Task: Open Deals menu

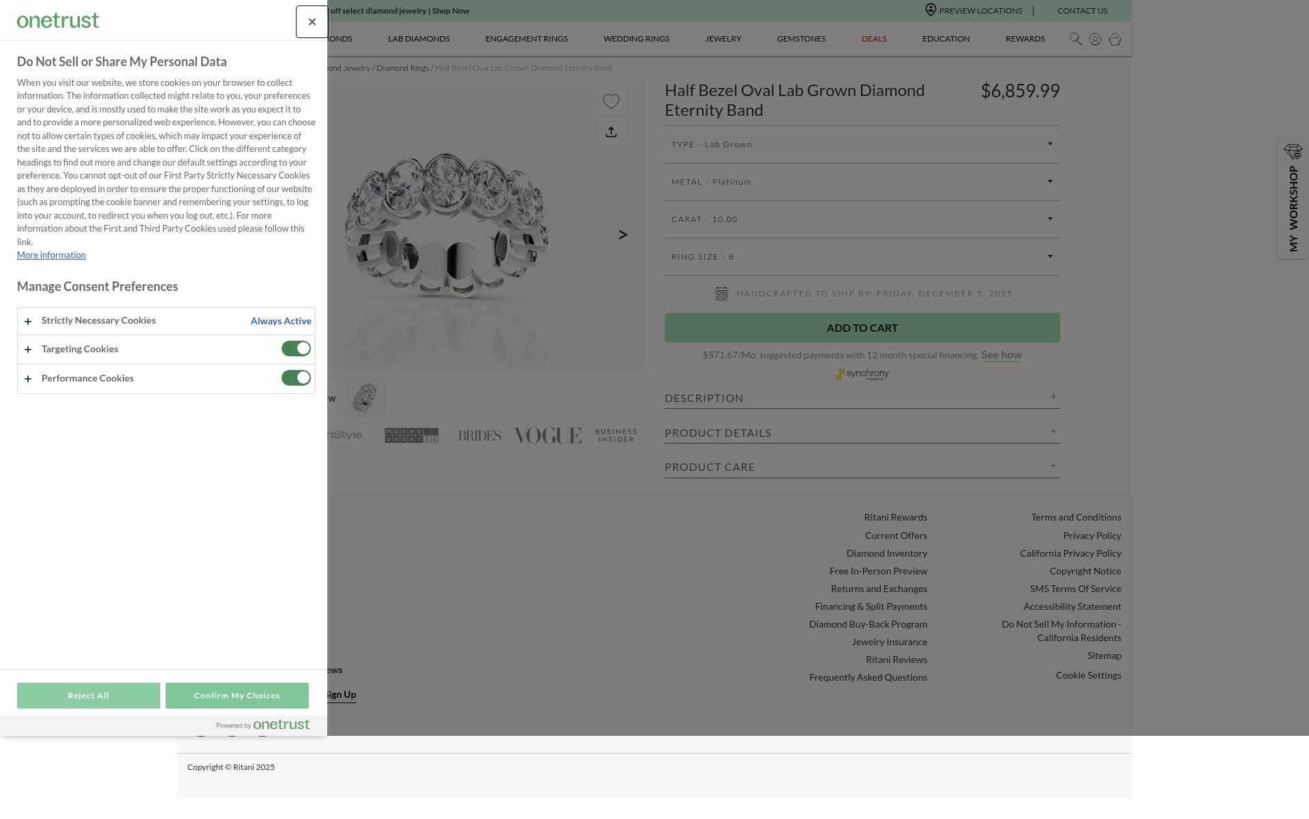Action: (874, 39)
